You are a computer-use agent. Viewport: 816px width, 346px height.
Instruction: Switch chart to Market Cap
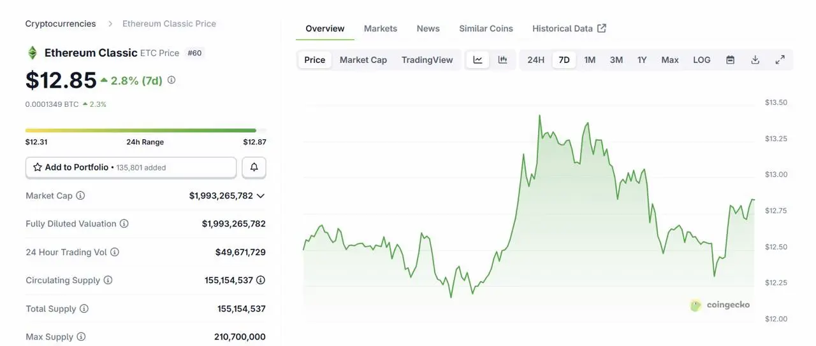tap(363, 60)
